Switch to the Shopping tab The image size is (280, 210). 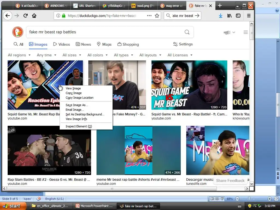[x=128, y=44]
